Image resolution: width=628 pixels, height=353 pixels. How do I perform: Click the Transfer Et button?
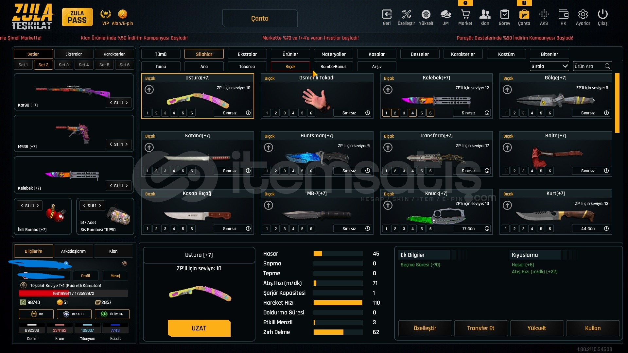click(x=480, y=328)
